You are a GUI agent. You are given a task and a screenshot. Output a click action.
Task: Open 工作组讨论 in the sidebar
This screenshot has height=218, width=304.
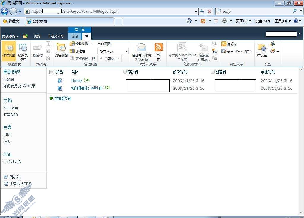tap(12, 161)
